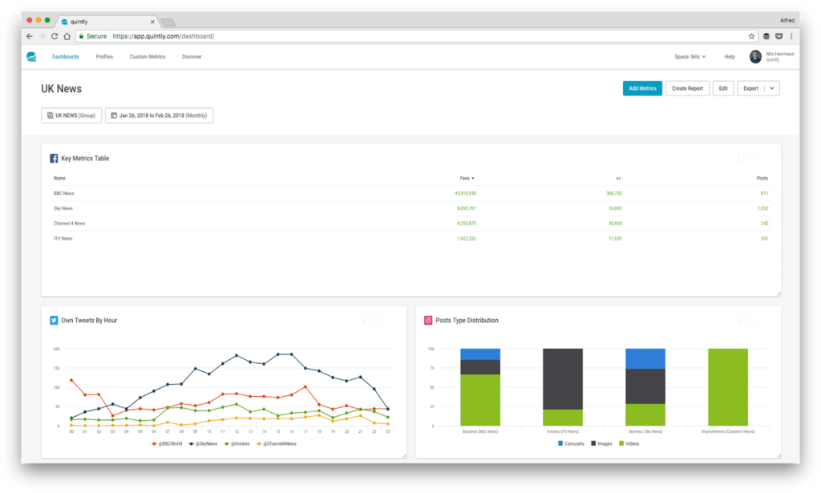The height and width of the screenshot is (493, 821).
Task: Click the Sky News row name
Action: [63, 208]
